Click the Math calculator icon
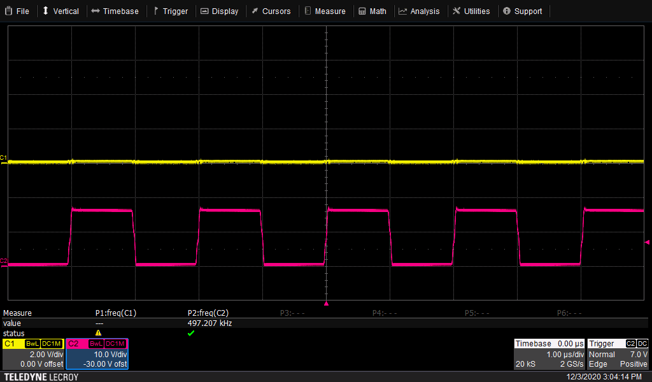 (362, 11)
